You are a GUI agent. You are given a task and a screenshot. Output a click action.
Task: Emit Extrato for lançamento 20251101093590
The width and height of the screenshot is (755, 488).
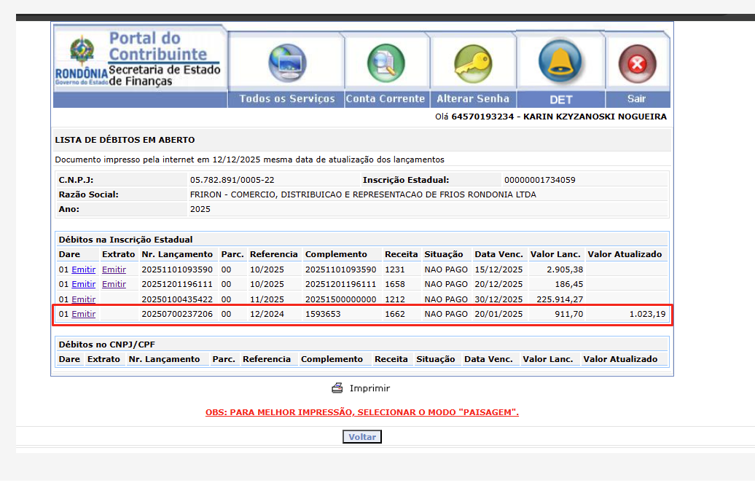click(114, 269)
